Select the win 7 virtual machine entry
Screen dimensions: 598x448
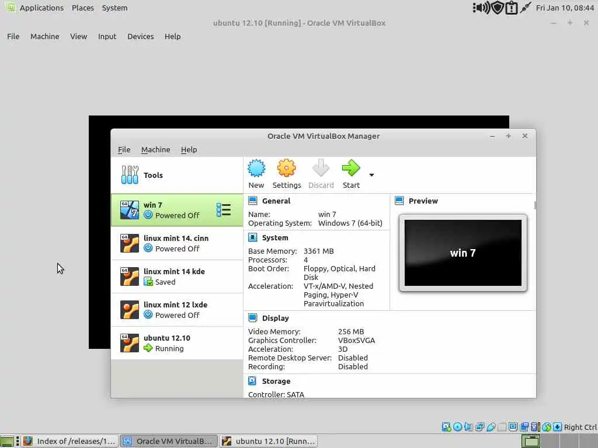coord(176,210)
